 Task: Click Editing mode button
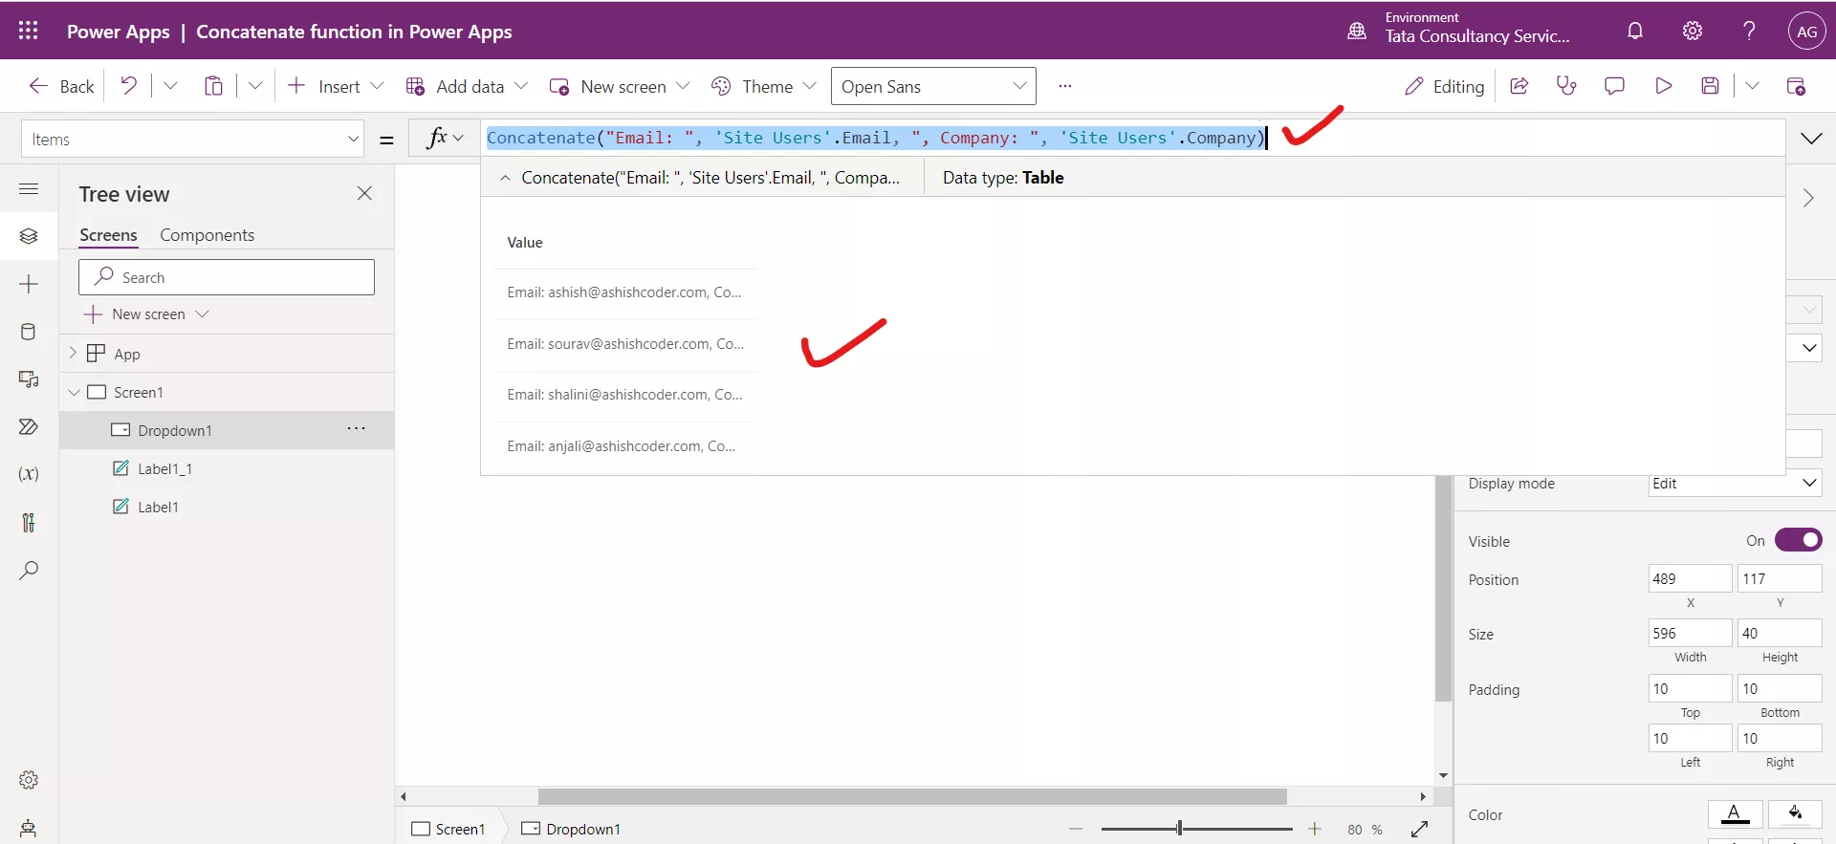point(1444,86)
